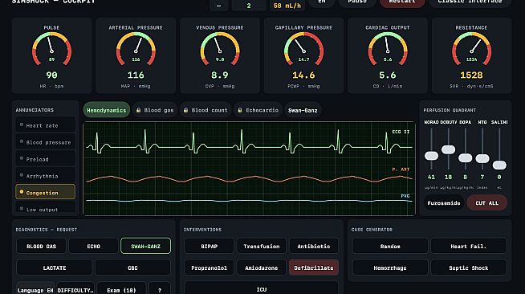
Task: Click the minus stepper in top bar
Action: 218,5
